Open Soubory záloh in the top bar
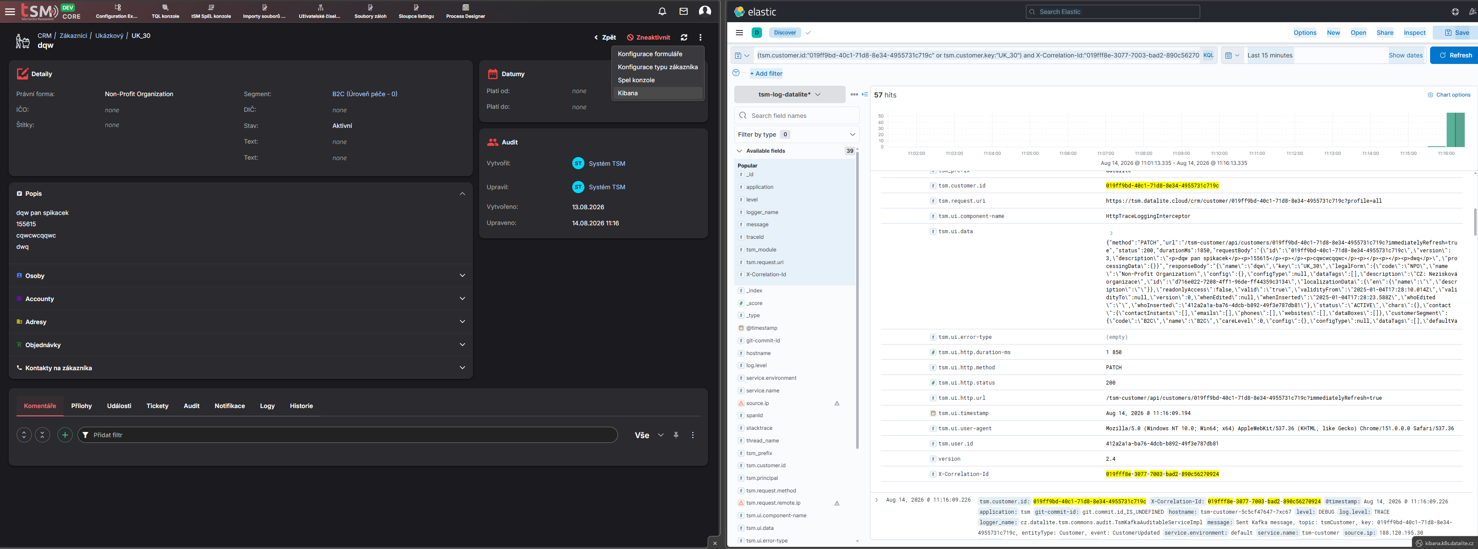 click(x=371, y=11)
